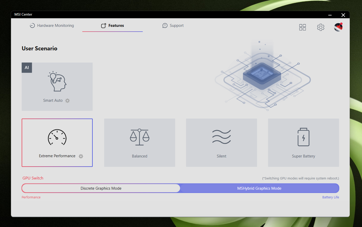This screenshot has height=227, width=362.
Task: Click the User Scenario heading
Action: [40, 49]
